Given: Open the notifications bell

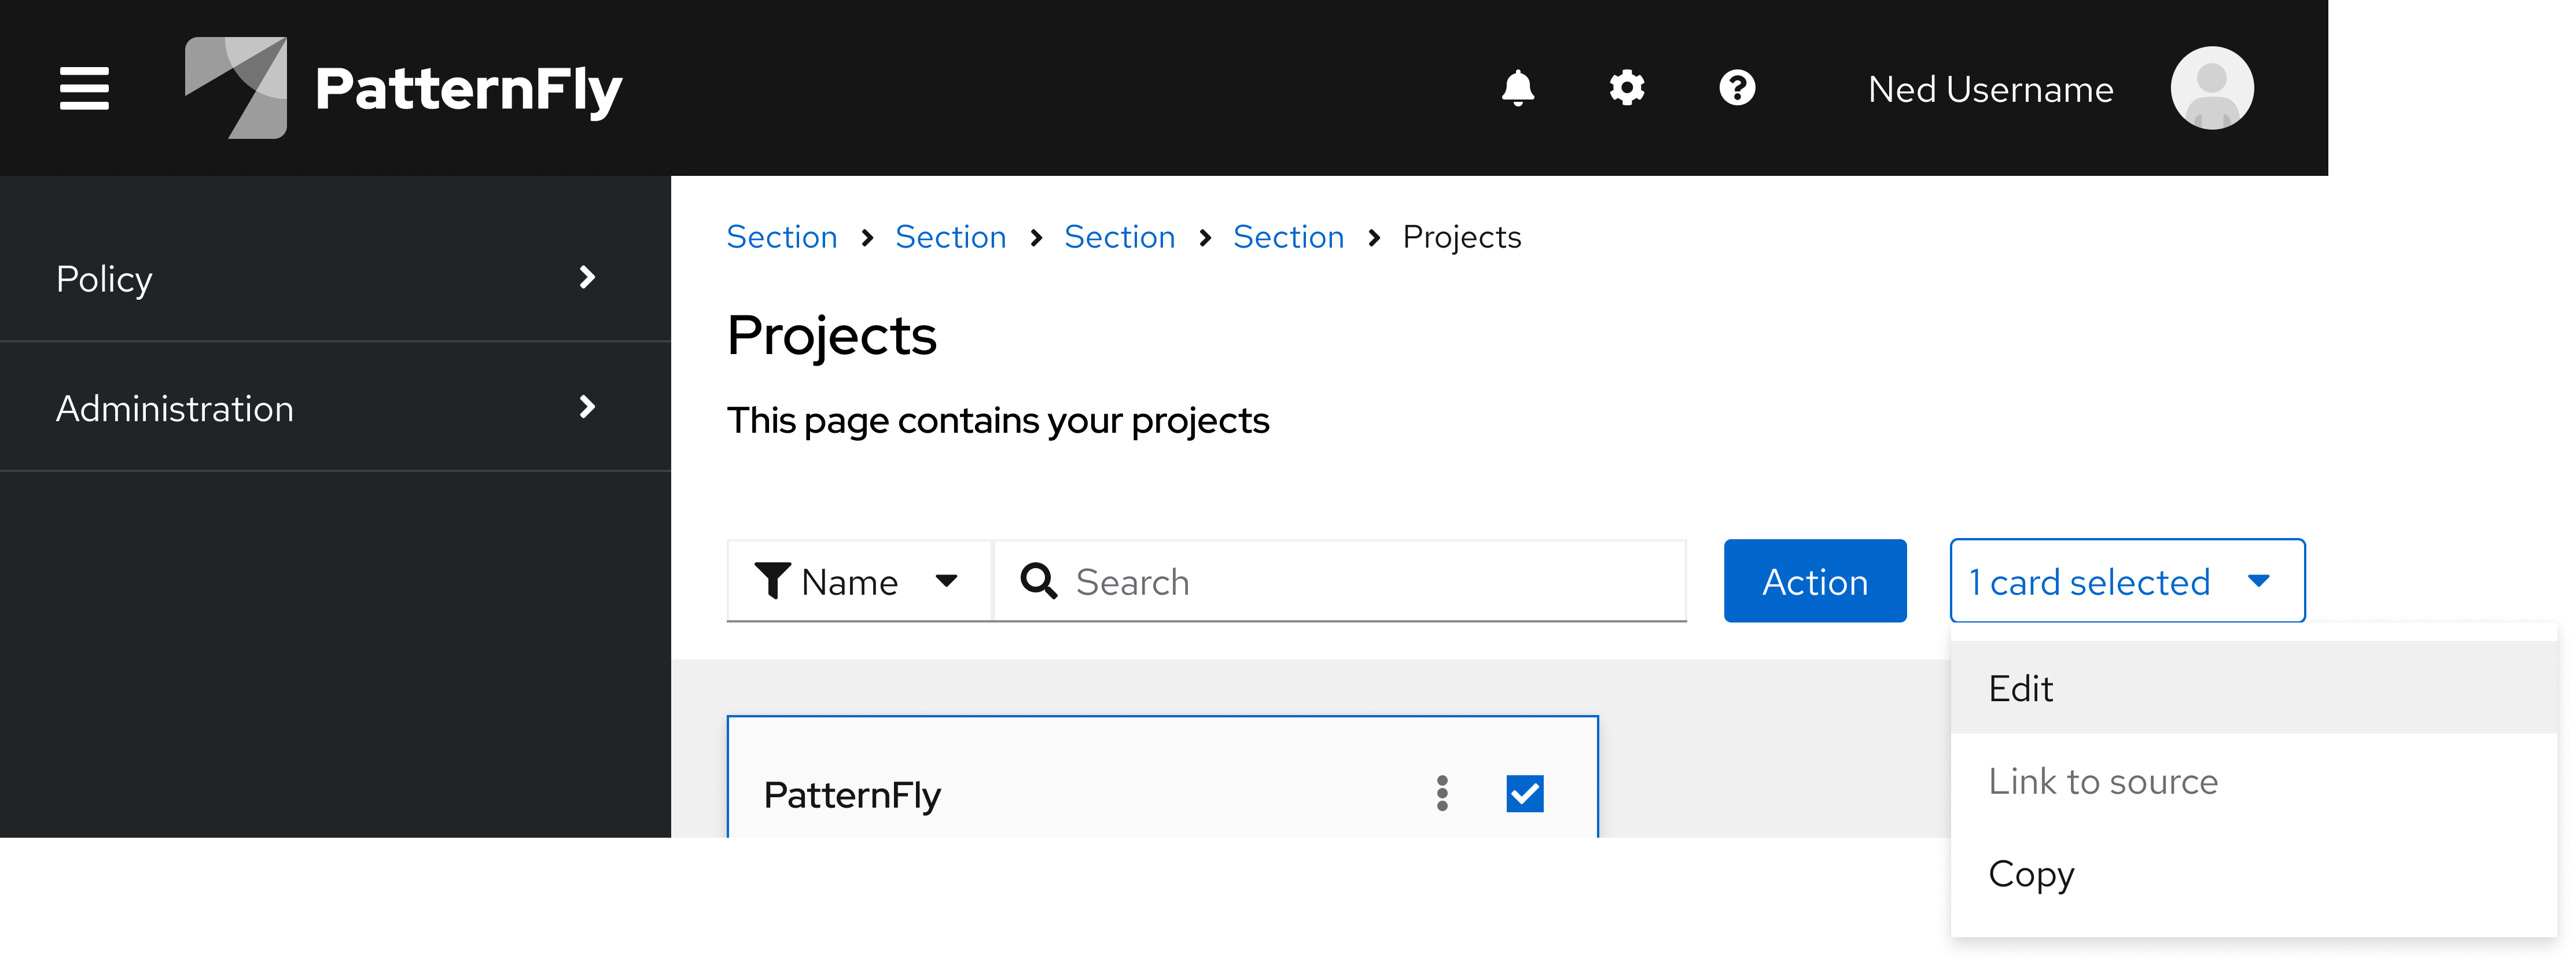Looking at the screenshot, I should (x=1517, y=88).
